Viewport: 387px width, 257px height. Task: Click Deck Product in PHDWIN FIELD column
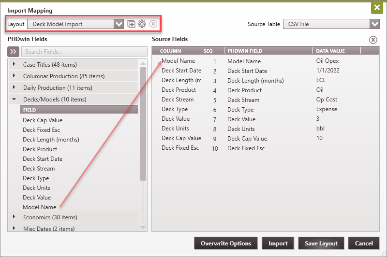pyautogui.click(x=244, y=90)
